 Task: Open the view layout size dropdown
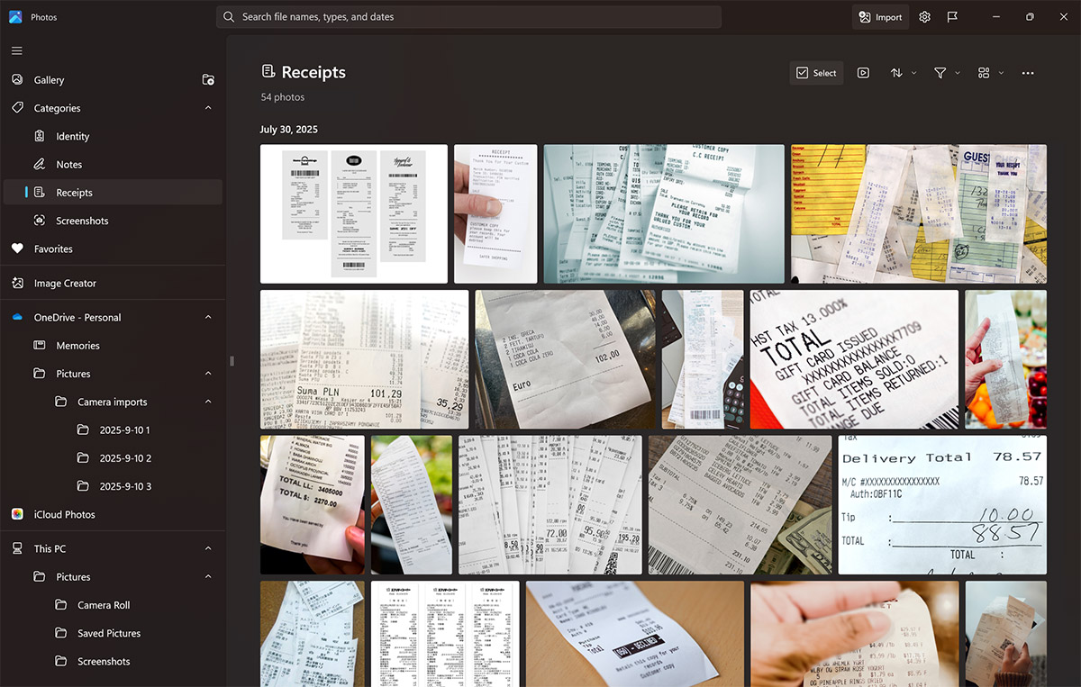(990, 73)
